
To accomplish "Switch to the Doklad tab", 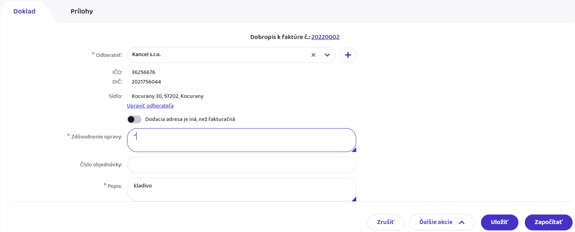I will (24, 12).
